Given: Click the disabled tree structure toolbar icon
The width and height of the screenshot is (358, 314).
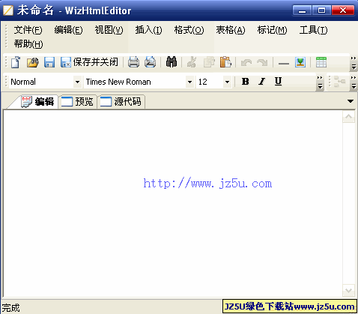Looking at the screenshot, I should pos(339,82).
